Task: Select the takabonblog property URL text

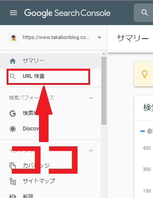Action: tap(56, 37)
